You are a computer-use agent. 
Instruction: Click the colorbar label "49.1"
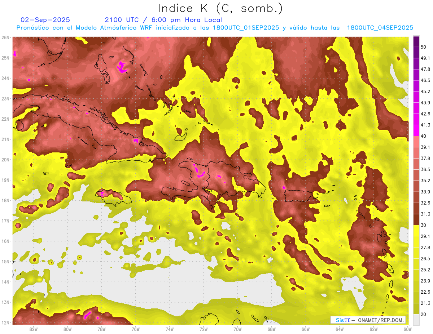click(425, 58)
